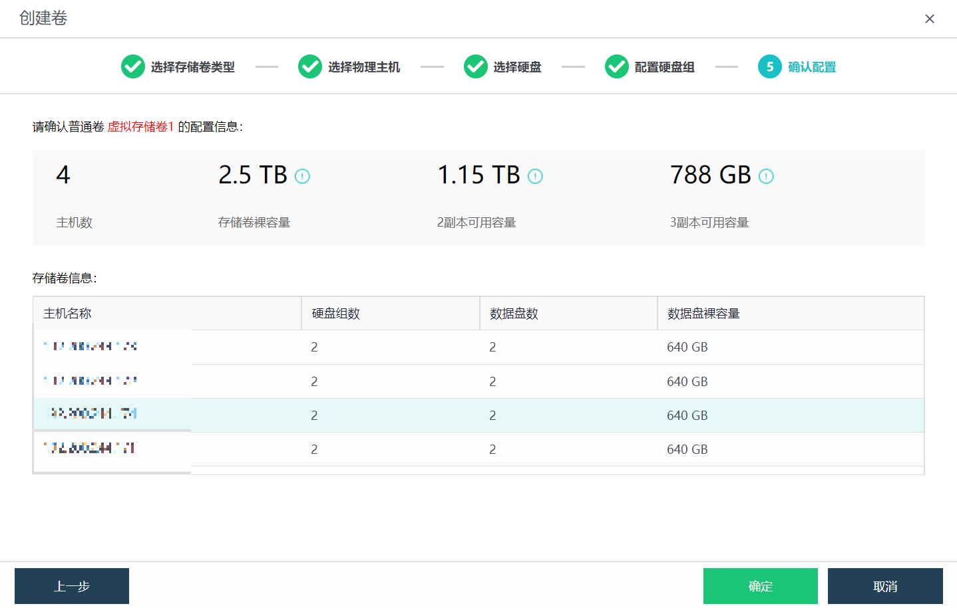Viewport: 957px width, 608px height.
Task: Click the 1.15 TB capacity value
Action: (479, 175)
